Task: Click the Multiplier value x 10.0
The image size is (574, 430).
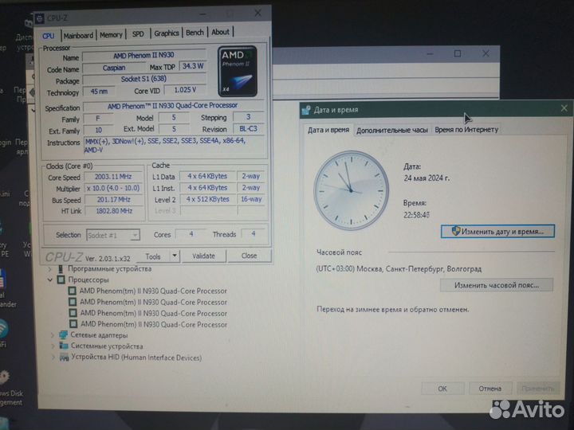Action: click(x=113, y=188)
